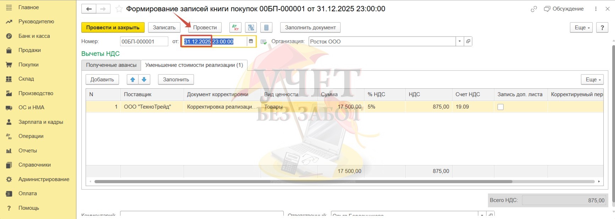615x219 pixels.
Task: Expand the Организация dropdown list
Action: coord(460,41)
